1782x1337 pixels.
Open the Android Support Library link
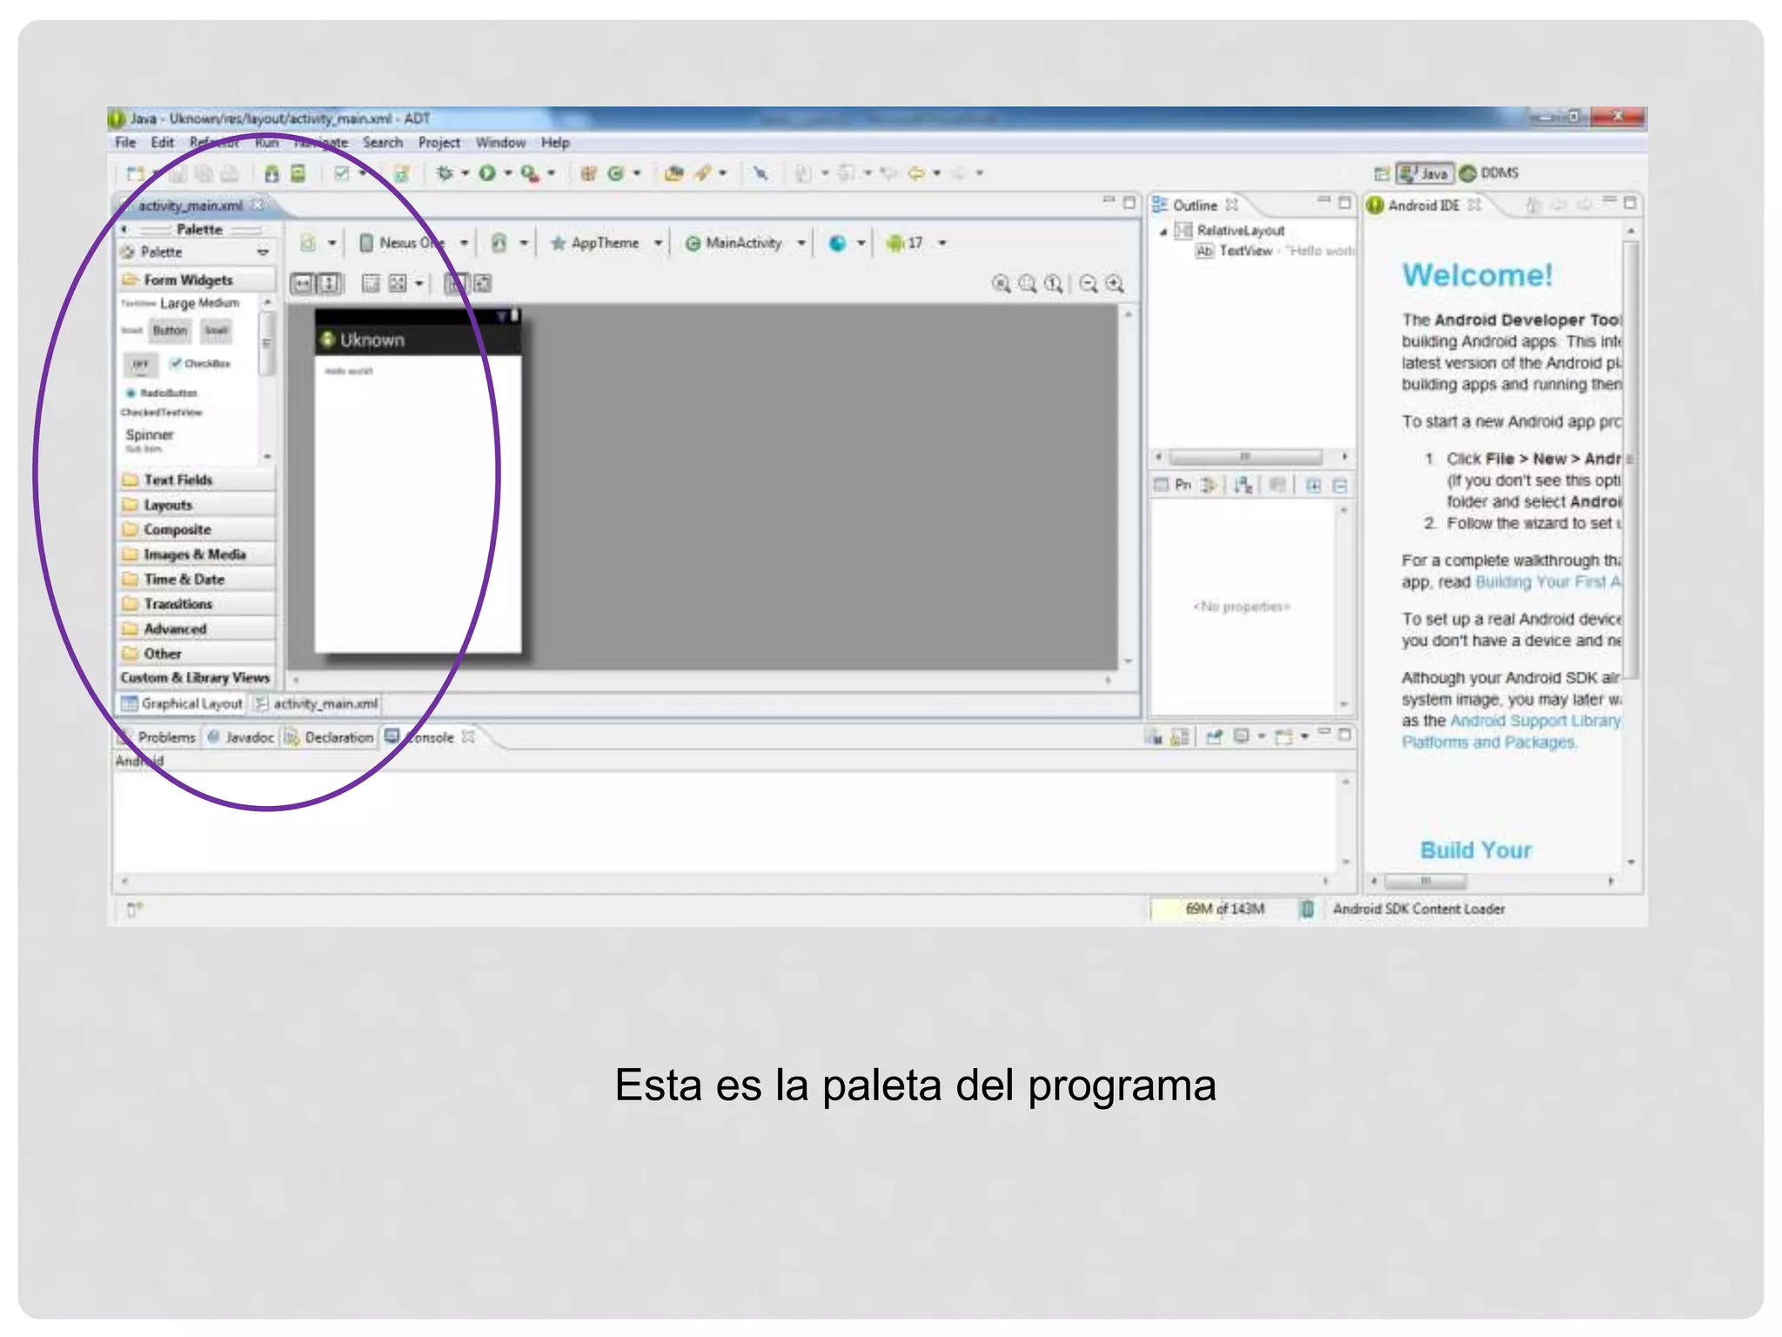1536,721
